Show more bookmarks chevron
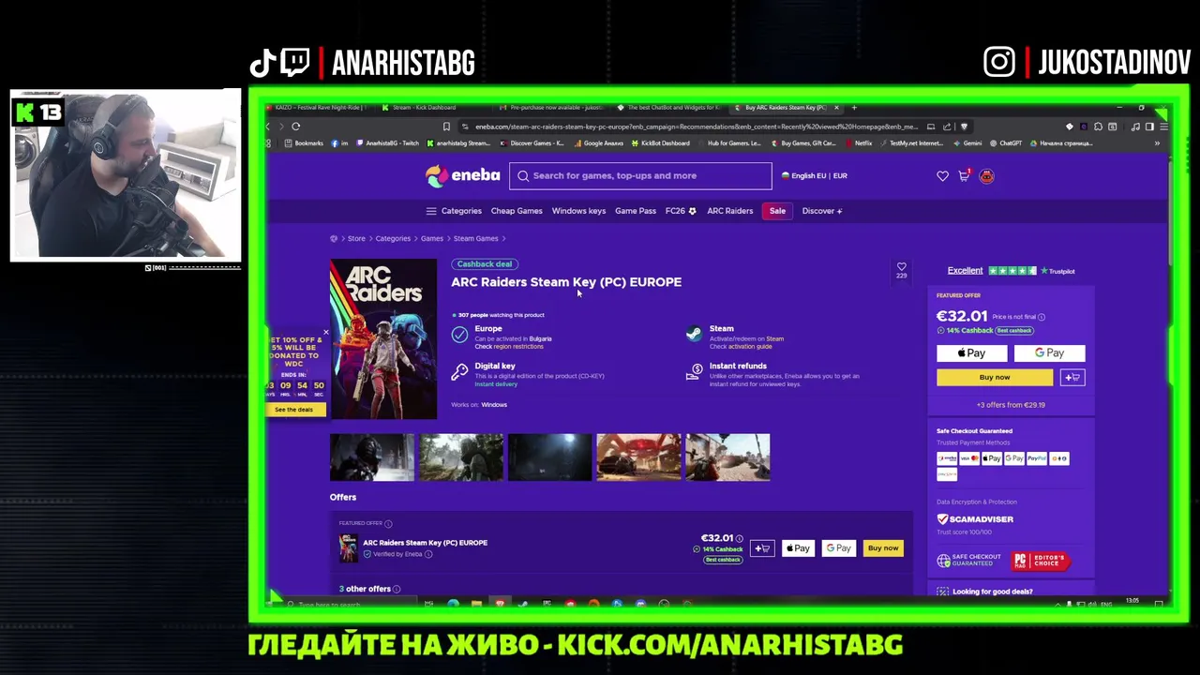 [x=1157, y=143]
